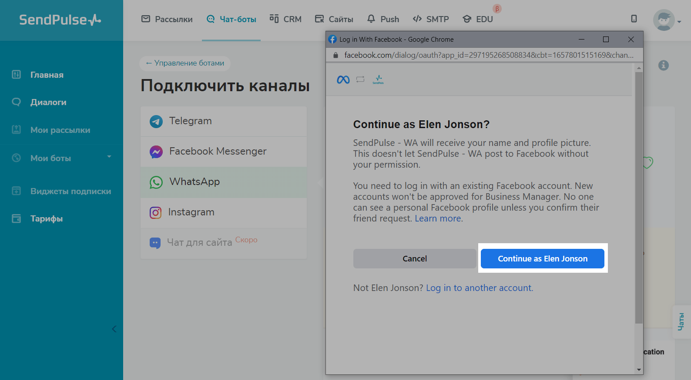Open the SMTP tab
This screenshot has width=691, height=380.
point(431,19)
